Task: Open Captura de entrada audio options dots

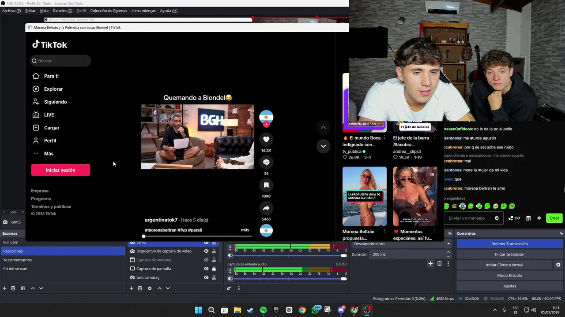Action: point(230,270)
